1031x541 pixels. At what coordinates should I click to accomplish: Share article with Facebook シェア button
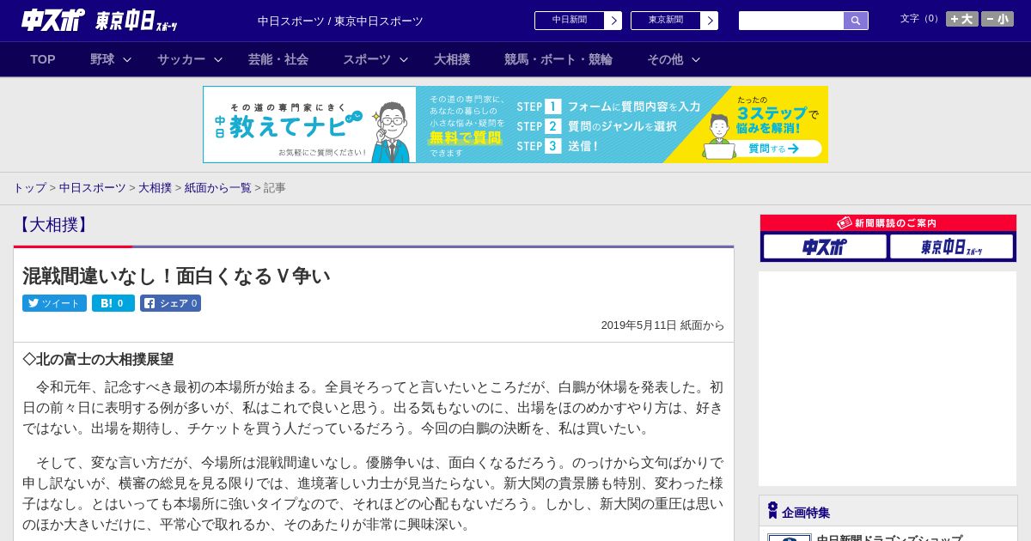(170, 303)
